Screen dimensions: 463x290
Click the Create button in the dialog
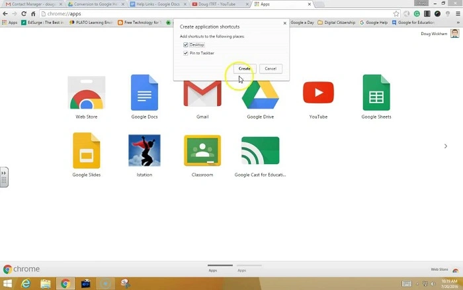click(245, 69)
